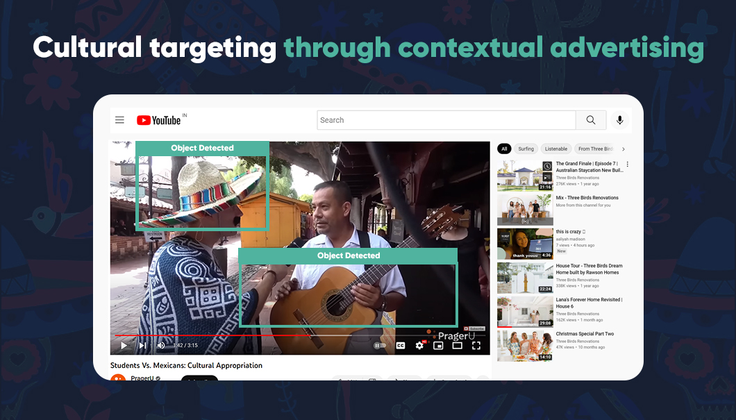
Task: Open the House Tour video thumbnail
Action: [x=525, y=278]
